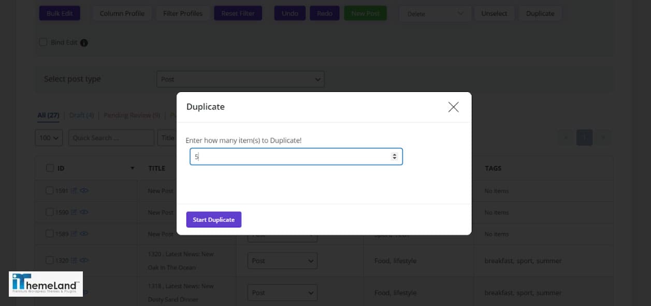Open the 100 items-per-page dropdown
This screenshot has width=651, height=306.
pos(48,137)
